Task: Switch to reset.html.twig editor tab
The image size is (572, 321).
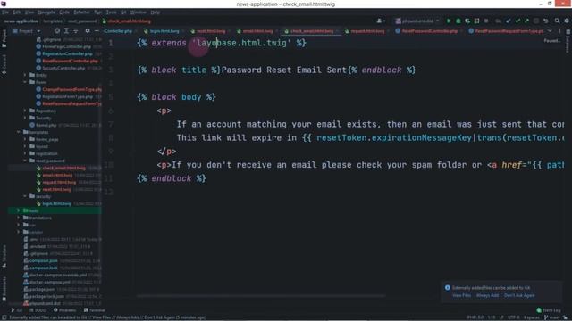Action: (208, 31)
